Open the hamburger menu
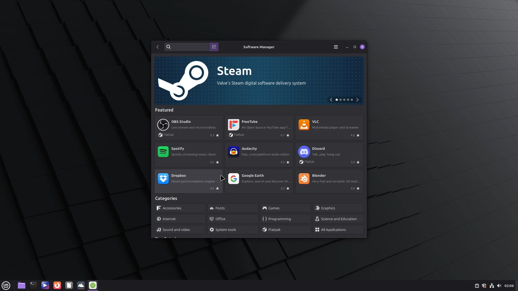The image size is (518, 291). tap(336, 47)
